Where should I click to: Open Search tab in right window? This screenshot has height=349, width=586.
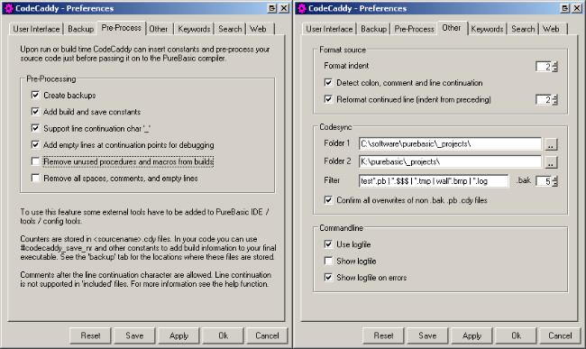[x=523, y=29]
